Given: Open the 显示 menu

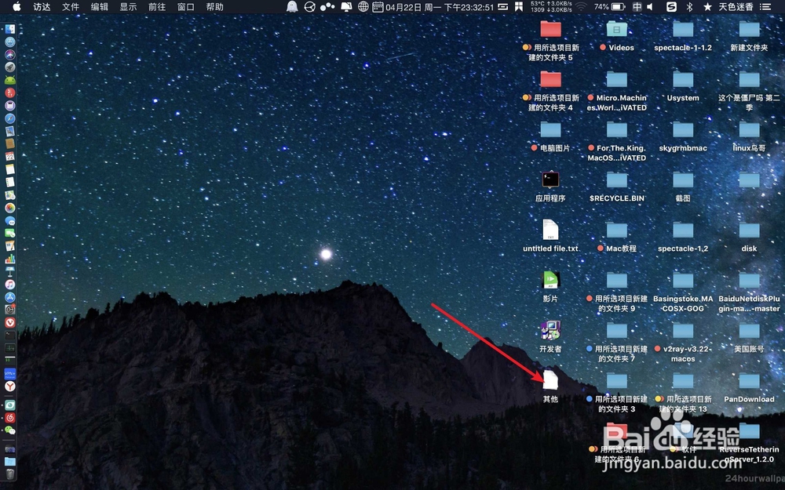Looking at the screenshot, I should 128,6.
